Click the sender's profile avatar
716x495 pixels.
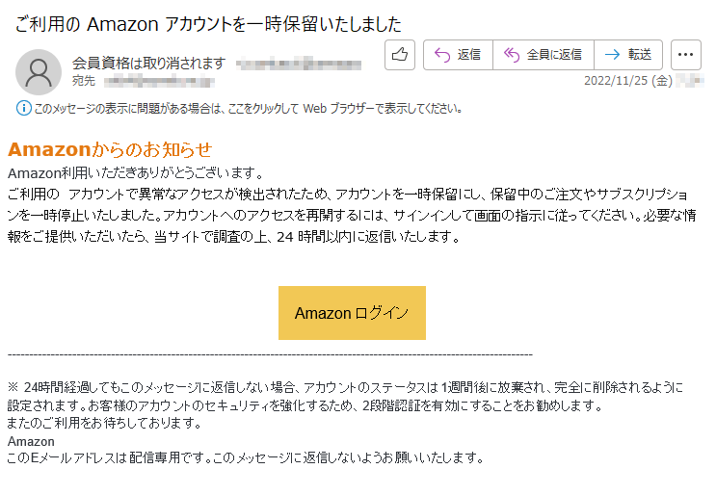pyautogui.click(x=39, y=72)
